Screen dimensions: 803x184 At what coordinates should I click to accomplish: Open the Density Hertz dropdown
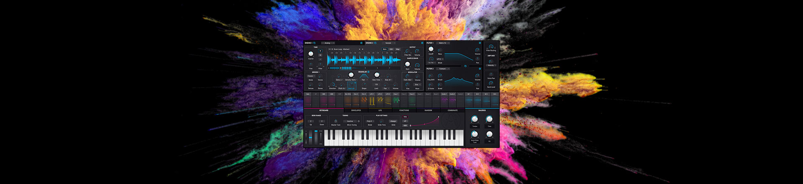pyautogui.click(x=351, y=80)
